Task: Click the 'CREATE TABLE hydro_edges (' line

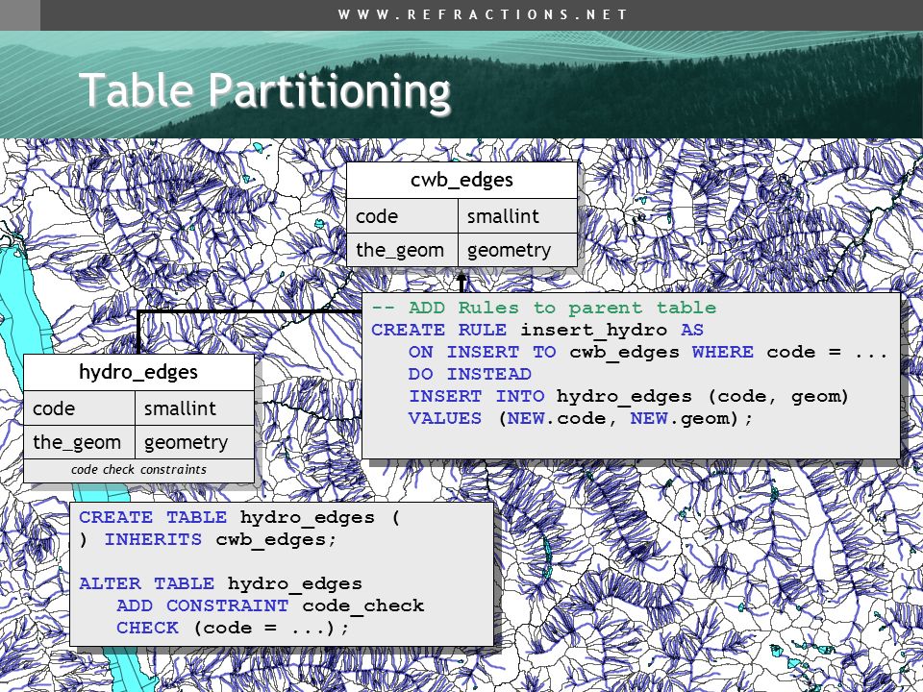Action: click(239, 517)
